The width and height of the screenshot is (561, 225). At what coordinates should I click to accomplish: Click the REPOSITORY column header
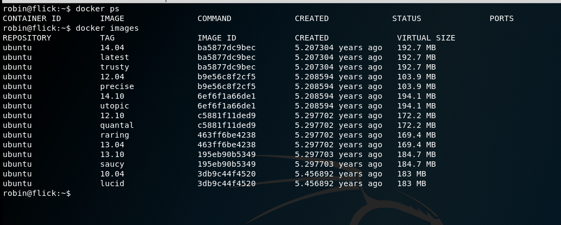click(x=27, y=38)
